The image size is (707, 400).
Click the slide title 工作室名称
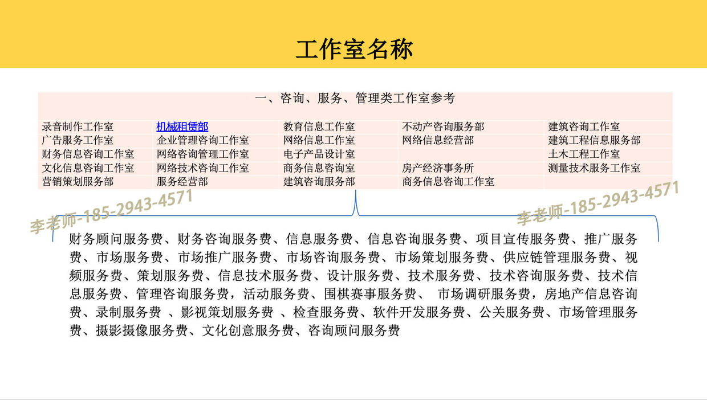tap(353, 50)
